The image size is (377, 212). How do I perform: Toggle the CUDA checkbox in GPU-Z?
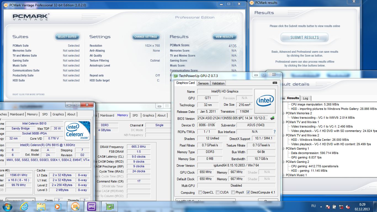coord(218,192)
